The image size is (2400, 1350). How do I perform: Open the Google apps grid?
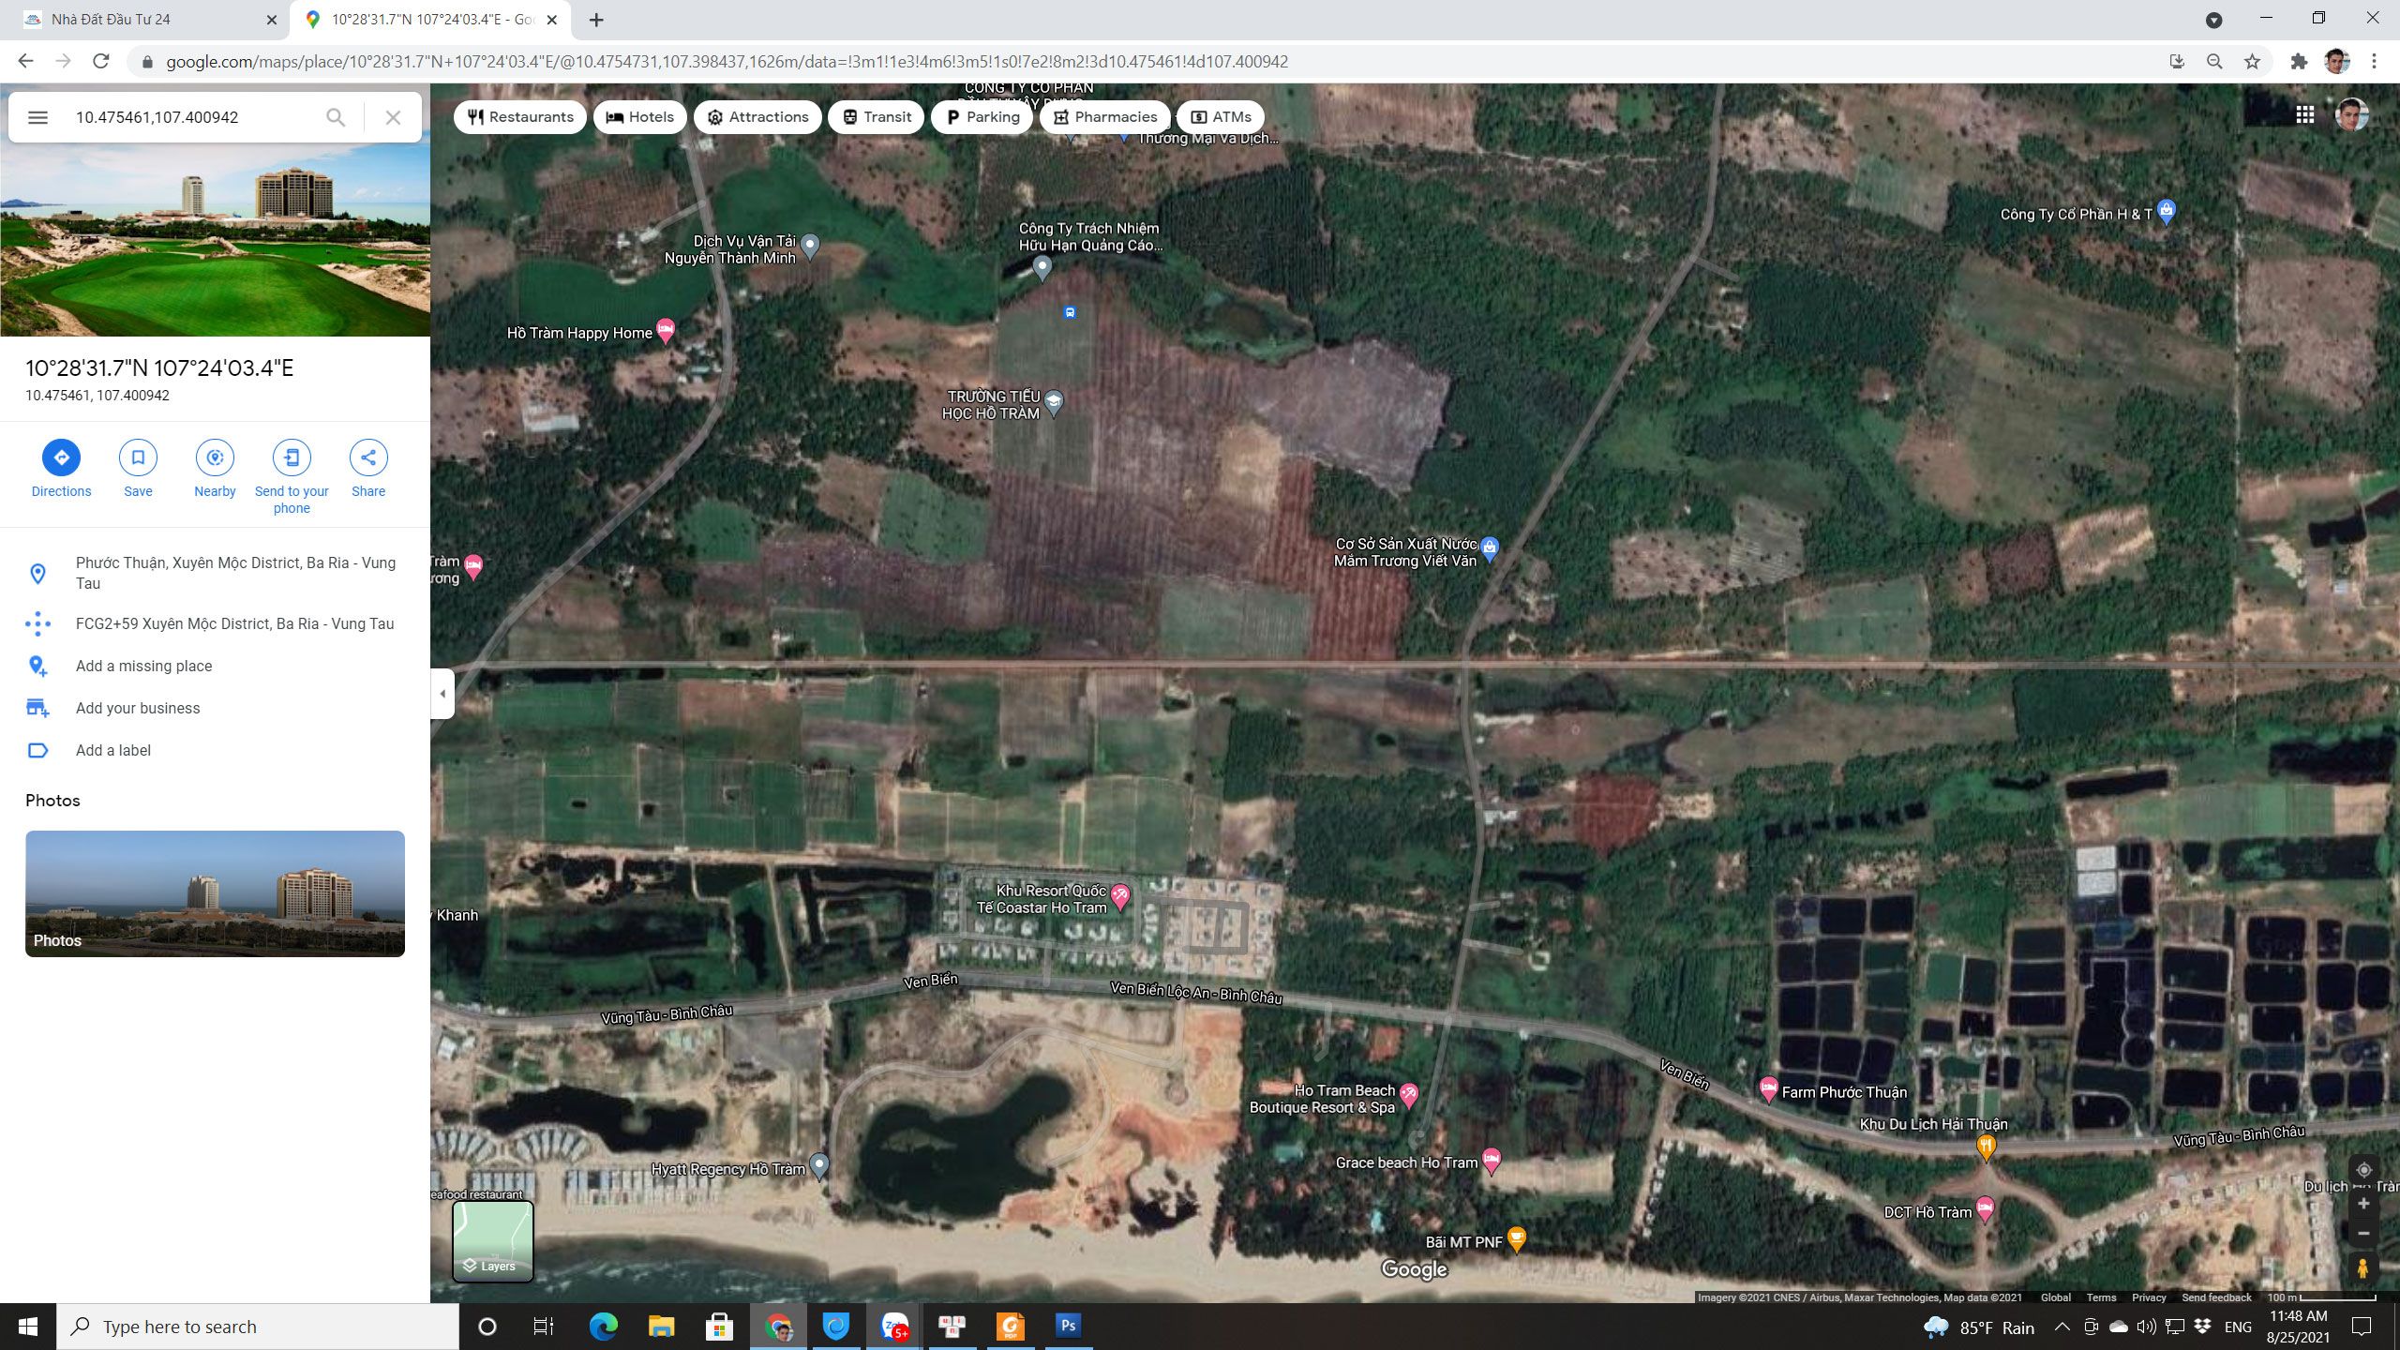tap(2305, 114)
